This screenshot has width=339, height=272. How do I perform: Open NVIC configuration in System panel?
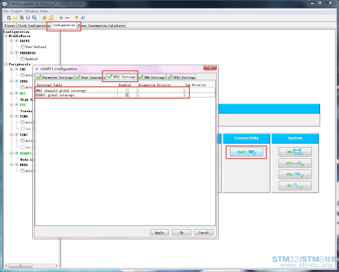click(295, 174)
